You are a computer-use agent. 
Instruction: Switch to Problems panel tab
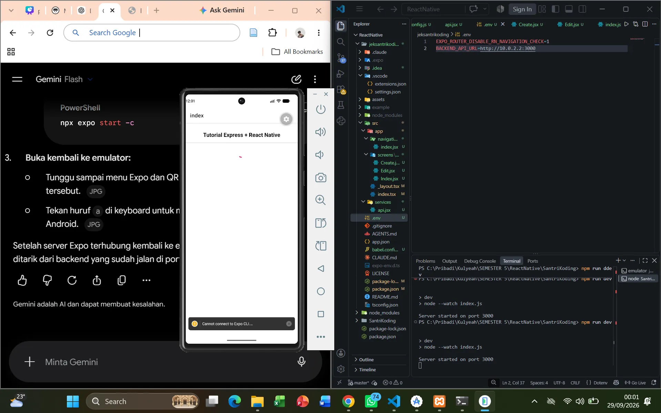point(425,261)
